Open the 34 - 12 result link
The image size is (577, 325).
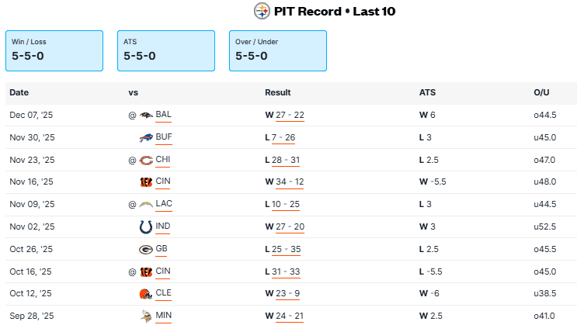[x=290, y=182]
